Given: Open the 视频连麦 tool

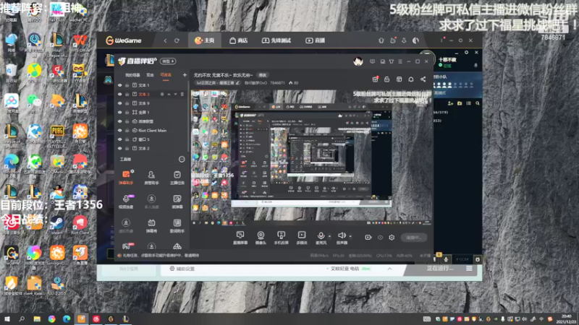Looking at the screenshot, I should coord(126,201).
